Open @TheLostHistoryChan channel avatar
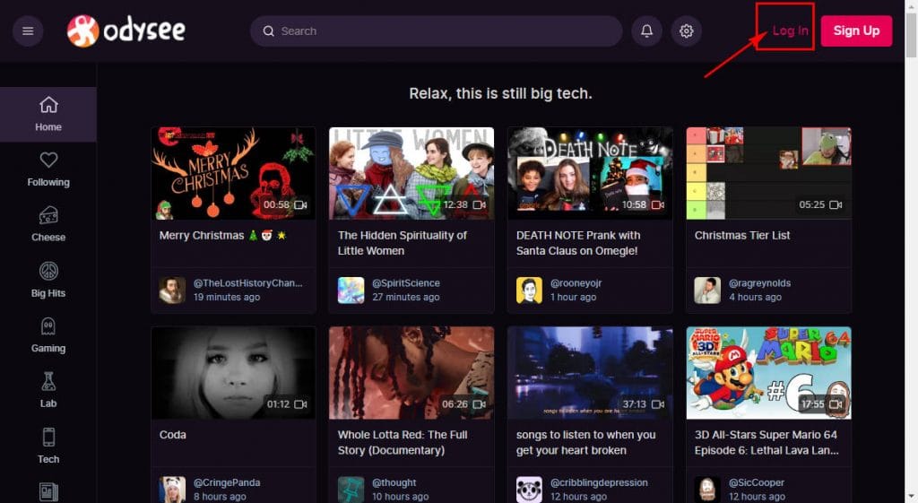The image size is (918, 503). tap(172, 291)
